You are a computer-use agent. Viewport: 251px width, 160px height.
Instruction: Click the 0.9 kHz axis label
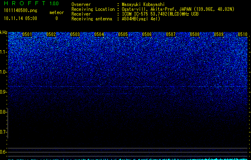(x=3, y=92)
